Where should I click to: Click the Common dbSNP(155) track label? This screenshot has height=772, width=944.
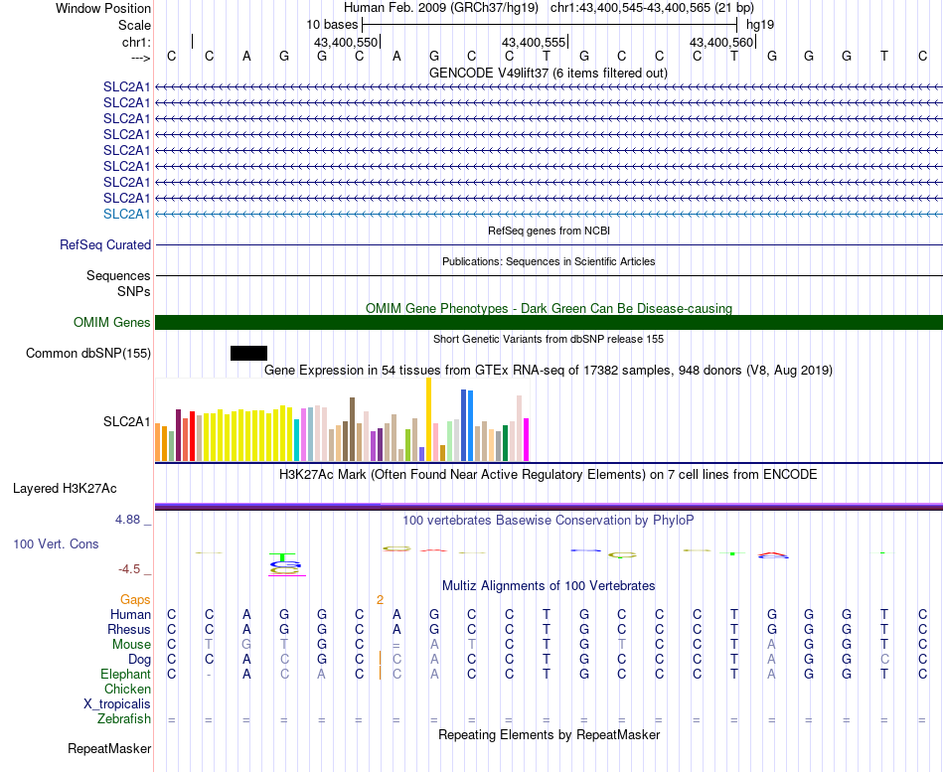[x=88, y=354]
